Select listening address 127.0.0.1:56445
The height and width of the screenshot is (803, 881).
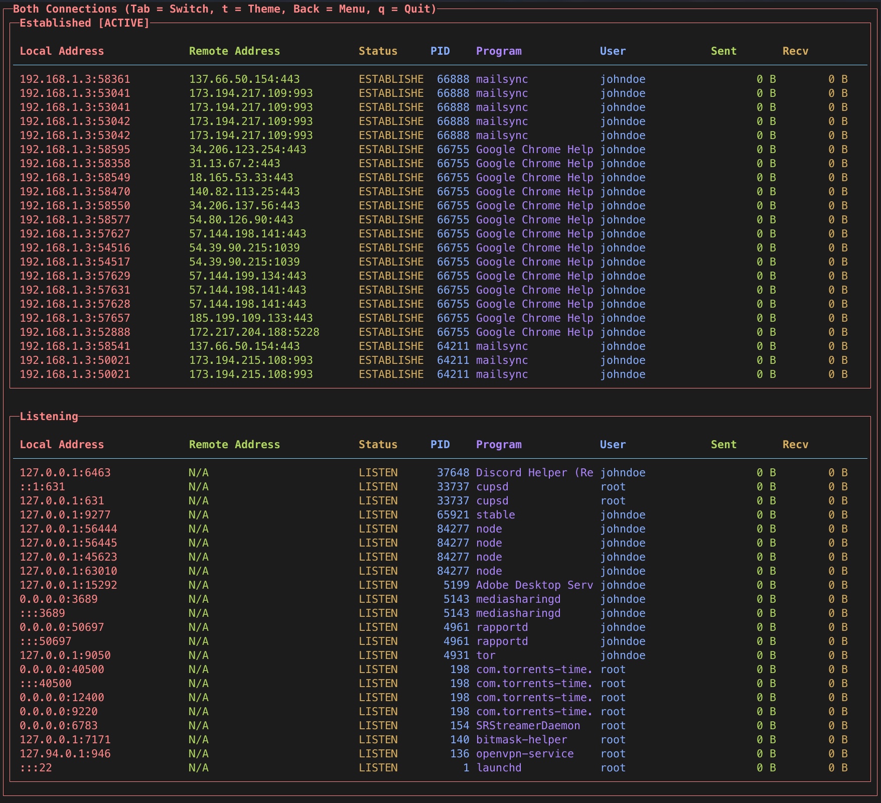tap(68, 543)
